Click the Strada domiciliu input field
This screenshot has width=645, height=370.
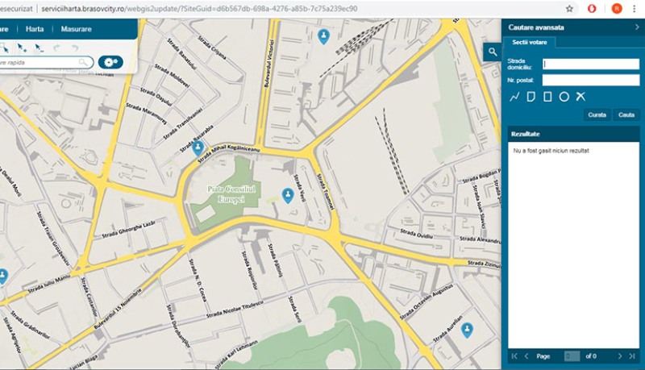(590, 64)
